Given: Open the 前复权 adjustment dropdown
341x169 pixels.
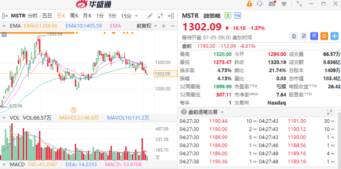Looking at the screenshot, I should [x=147, y=26].
